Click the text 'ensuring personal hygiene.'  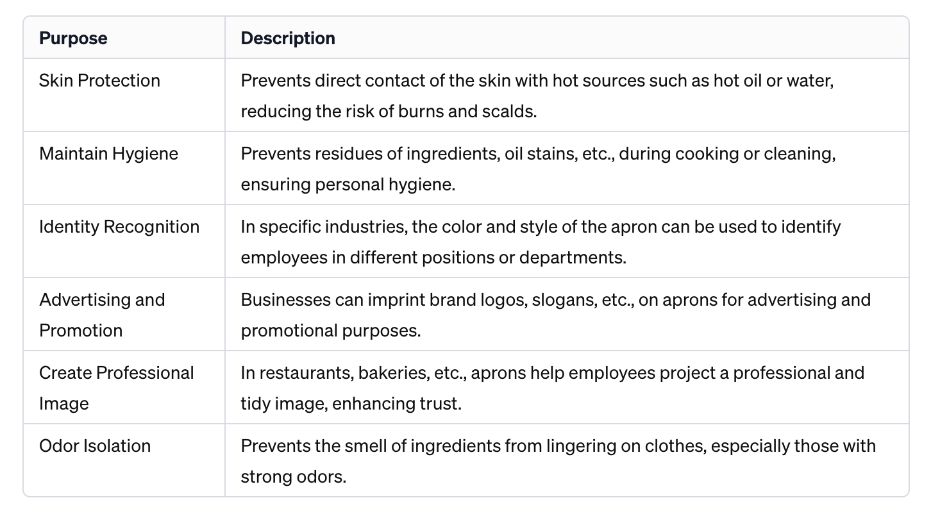pyautogui.click(x=348, y=185)
